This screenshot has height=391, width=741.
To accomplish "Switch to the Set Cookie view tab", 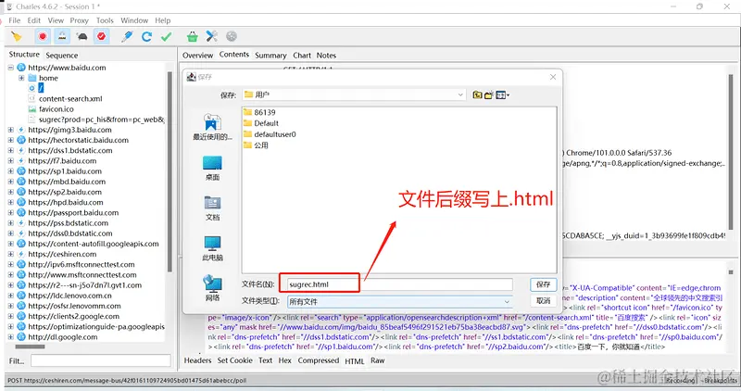I will click(x=234, y=360).
